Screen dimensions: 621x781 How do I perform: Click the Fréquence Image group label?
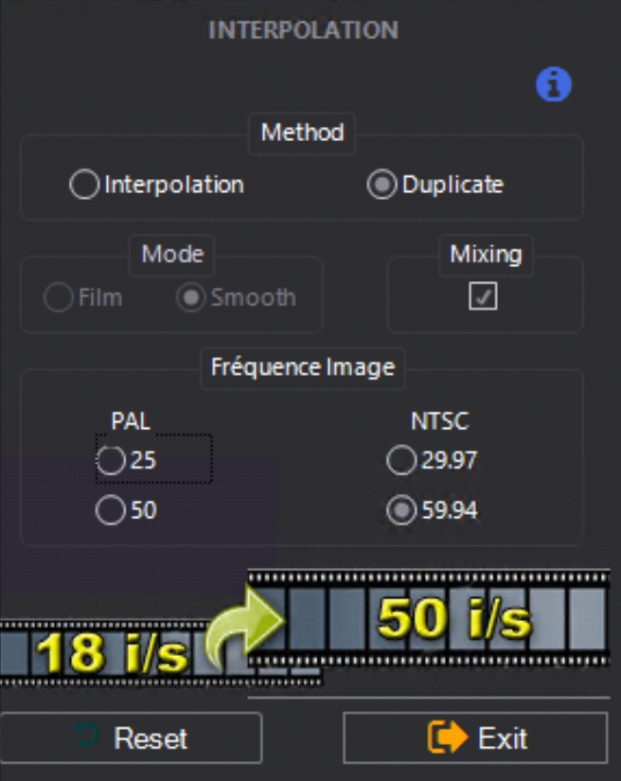pos(303,366)
